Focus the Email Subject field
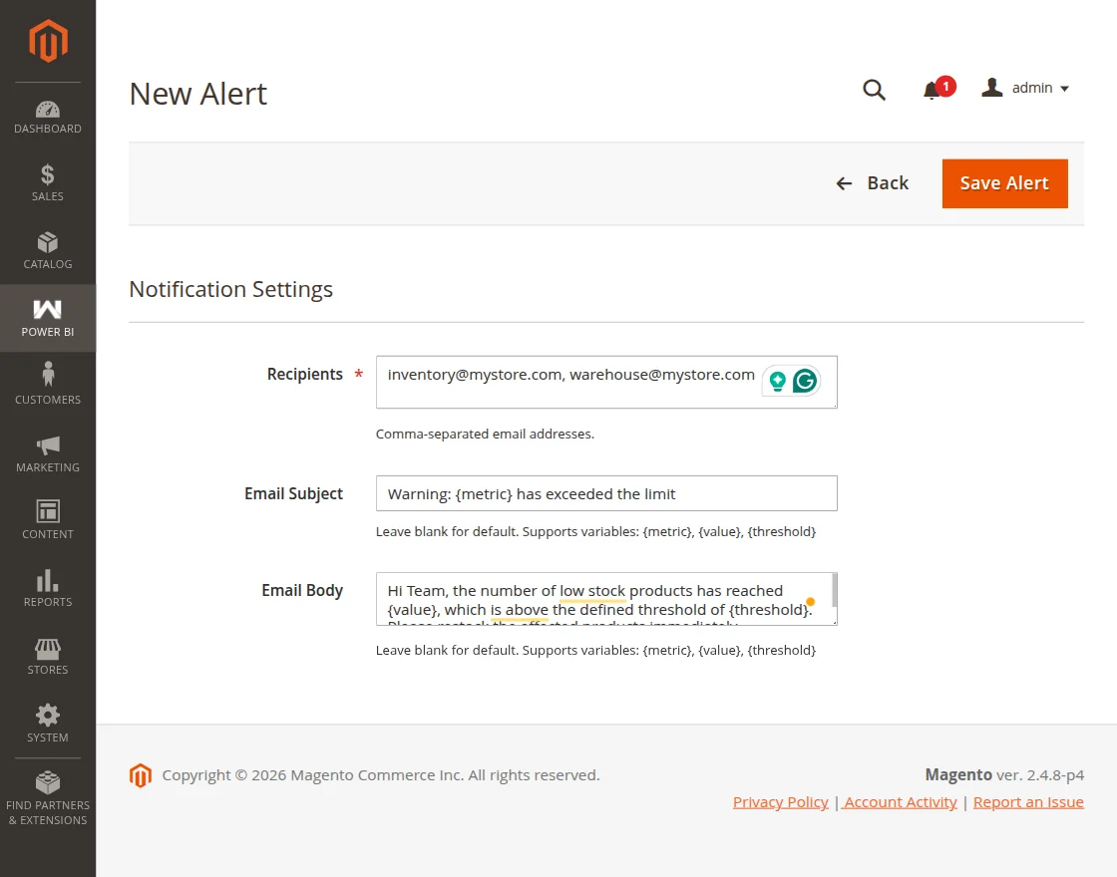Image resolution: width=1117 pixels, height=877 pixels. coord(606,493)
